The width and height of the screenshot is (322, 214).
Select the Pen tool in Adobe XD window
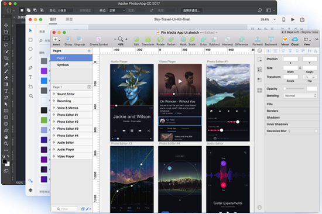(30, 68)
